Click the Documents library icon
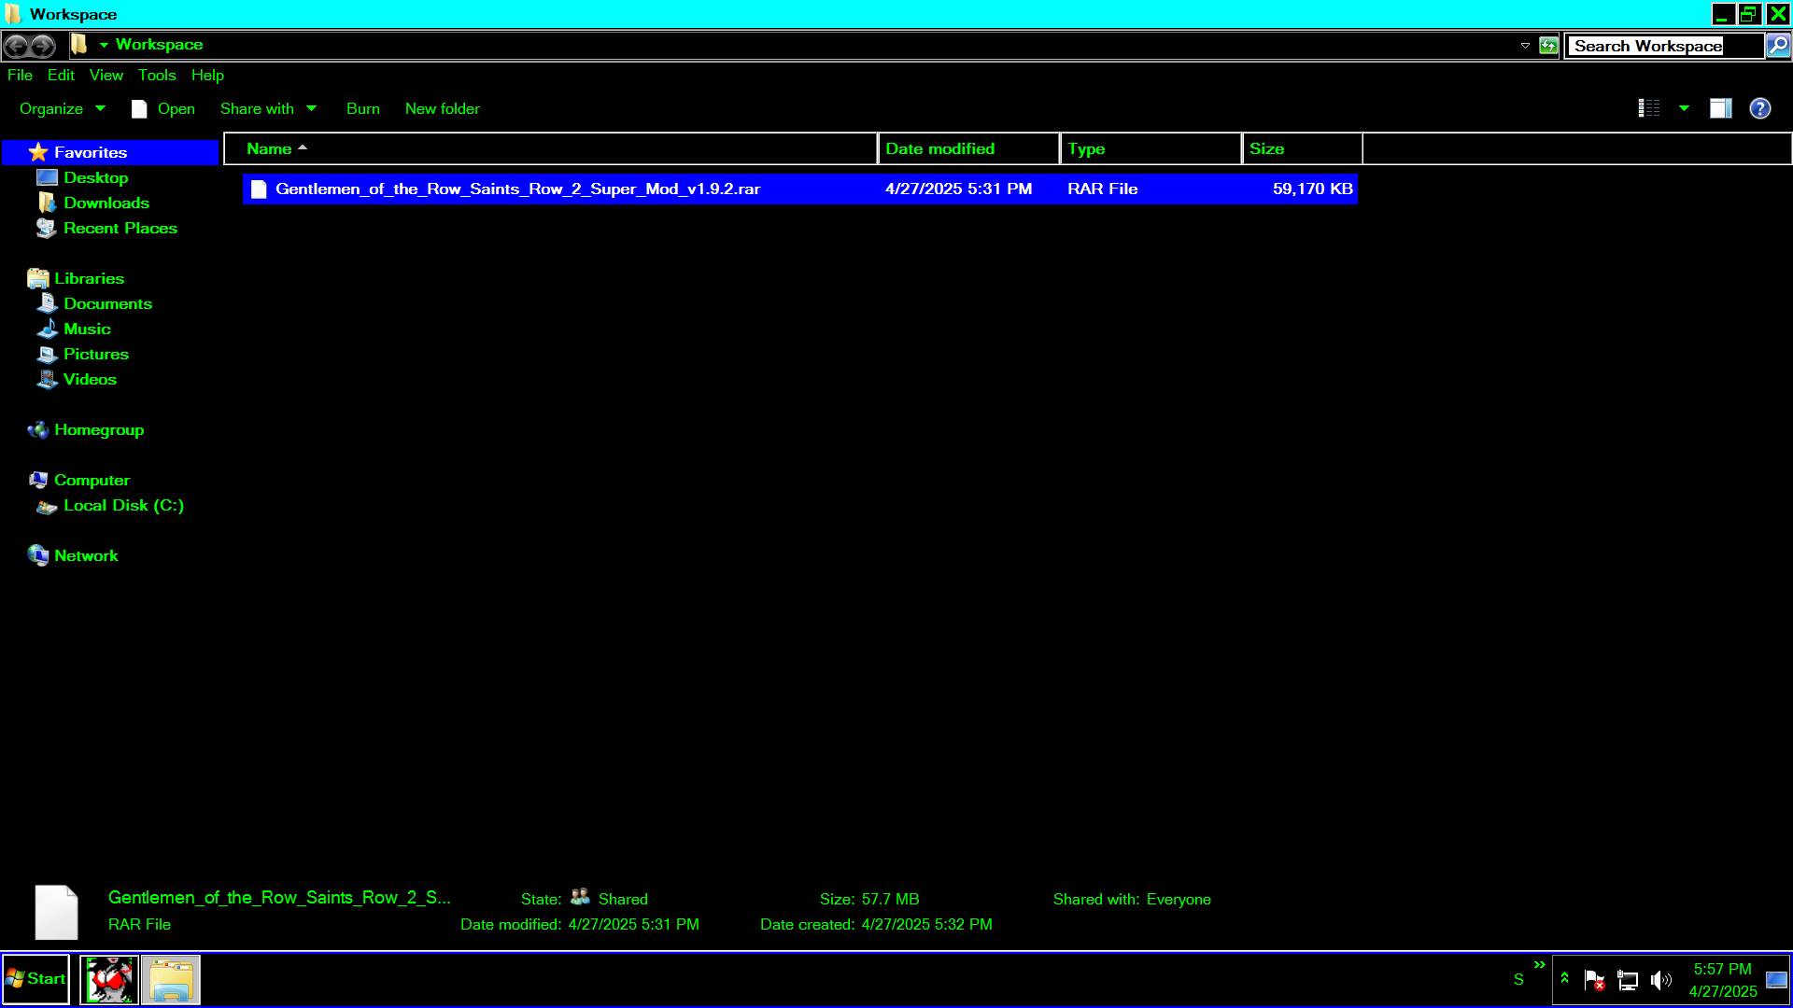The width and height of the screenshot is (1793, 1008). click(x=47, y=303)
